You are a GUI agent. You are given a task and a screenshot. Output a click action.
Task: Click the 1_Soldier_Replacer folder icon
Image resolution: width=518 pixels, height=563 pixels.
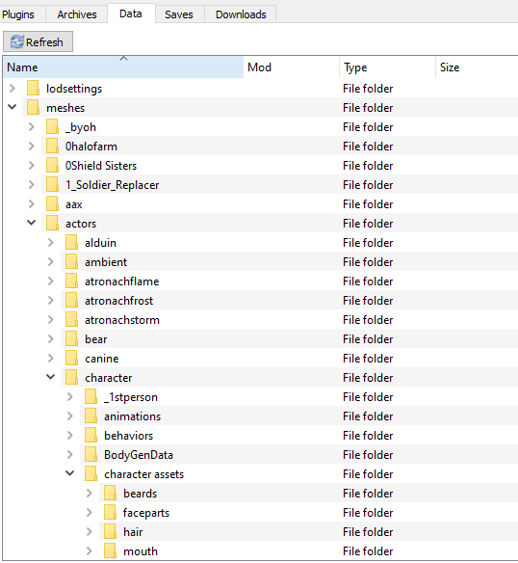point(52,185)
